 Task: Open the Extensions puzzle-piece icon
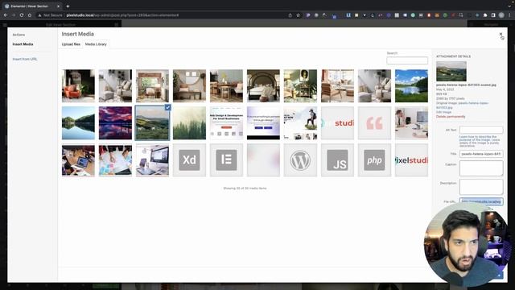pos(485,15)
